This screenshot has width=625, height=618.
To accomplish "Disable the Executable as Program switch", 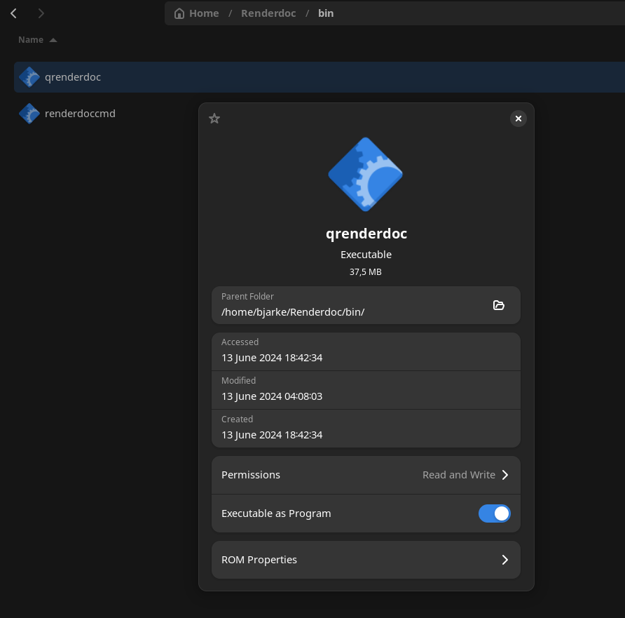I will pos(494,513).
